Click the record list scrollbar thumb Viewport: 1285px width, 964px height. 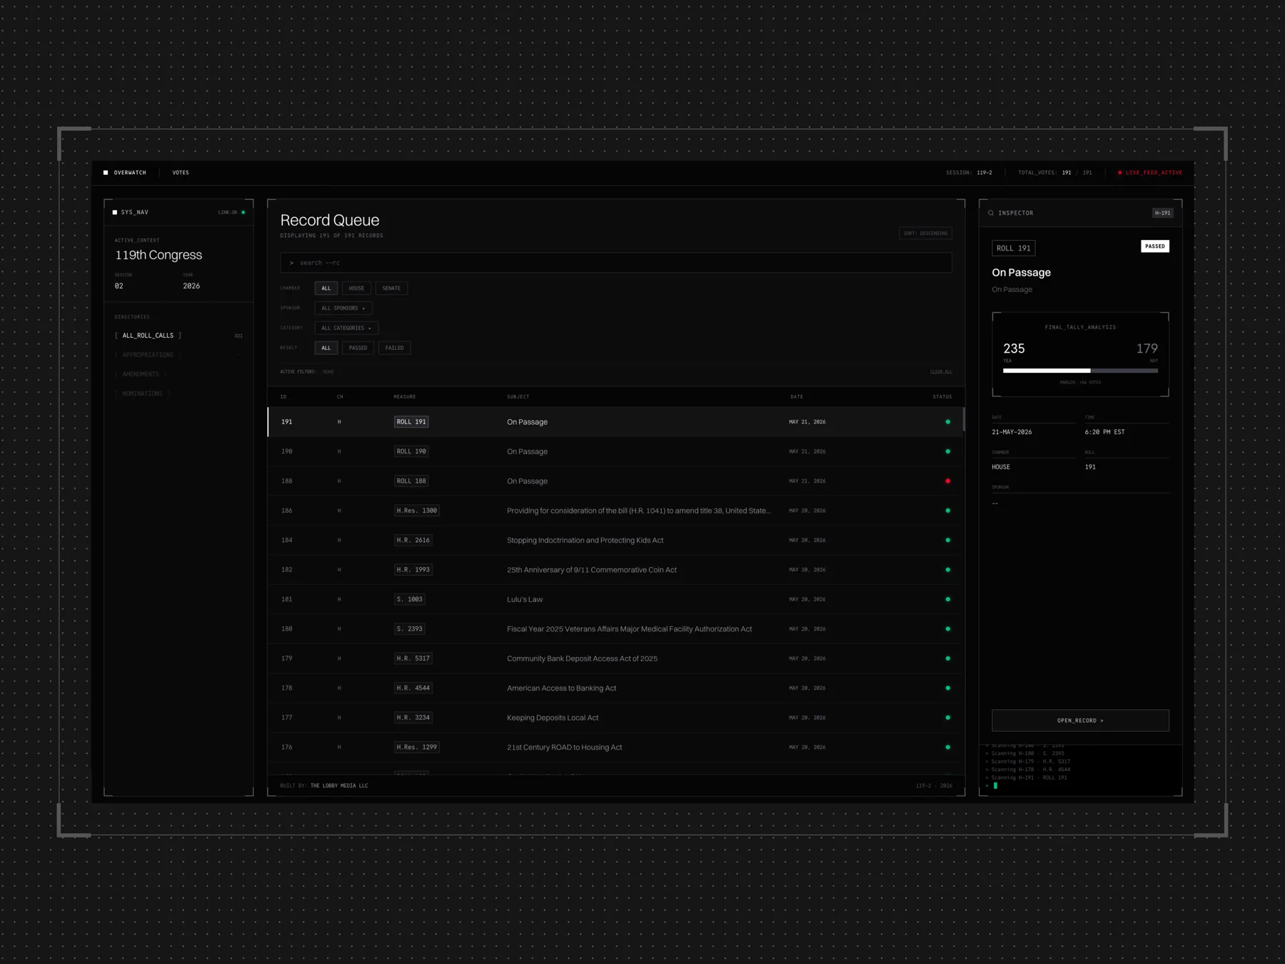(x=964, y=419)
